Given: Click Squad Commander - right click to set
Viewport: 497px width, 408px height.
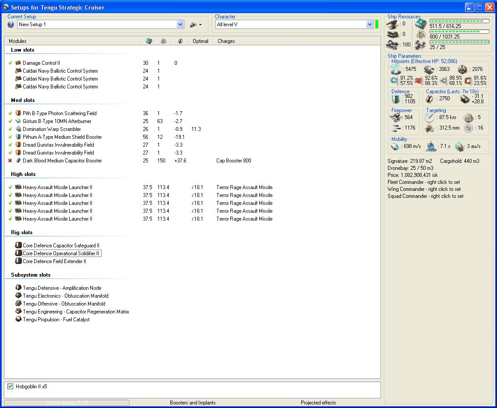Looking at the screenshot, I should [x=425, y=196].
